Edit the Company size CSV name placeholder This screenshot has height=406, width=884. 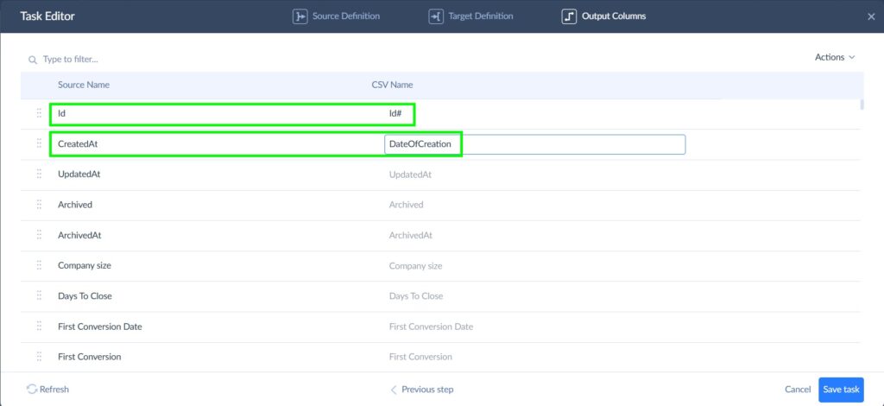[415, 265]
